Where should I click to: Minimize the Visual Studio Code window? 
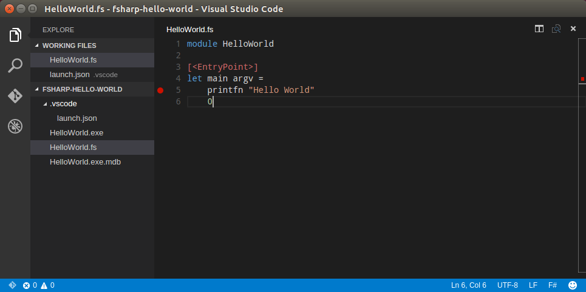(x=21, y=8)
